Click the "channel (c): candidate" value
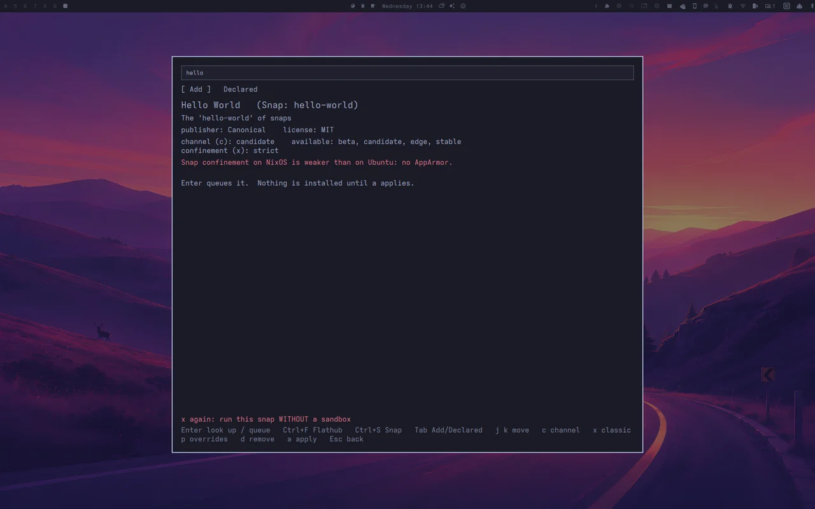This screenshot has width=815, height=509. coord(228,141)
